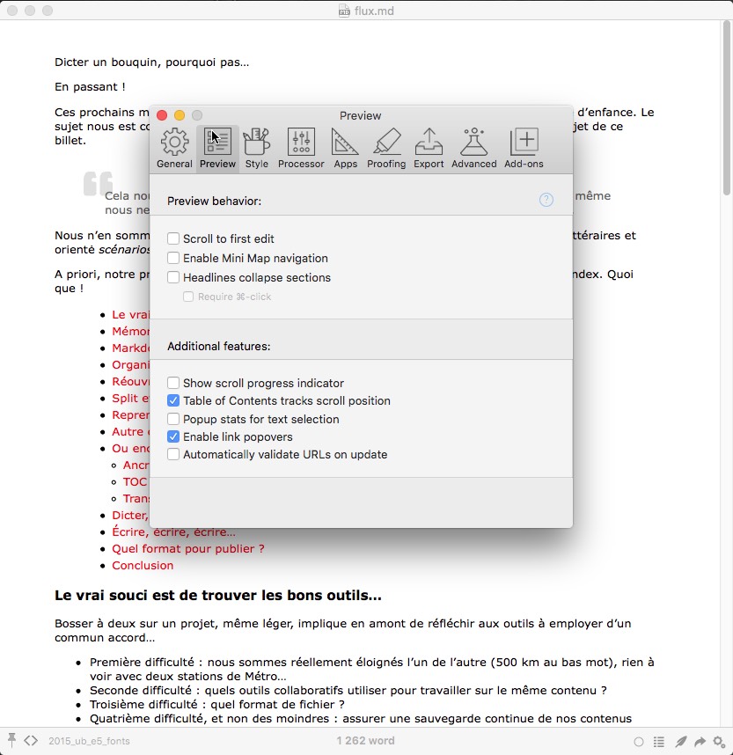Check Automatically validate URLs on update

click(x=173, y=455)
